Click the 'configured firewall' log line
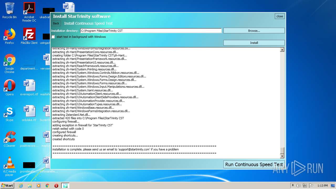 (x=64, y=132)
